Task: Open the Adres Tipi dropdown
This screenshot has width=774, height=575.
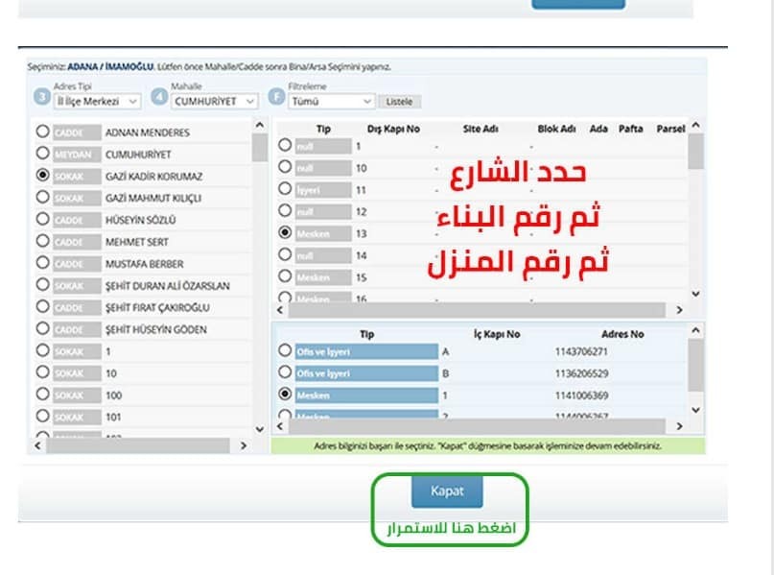Action: [97, 101]
